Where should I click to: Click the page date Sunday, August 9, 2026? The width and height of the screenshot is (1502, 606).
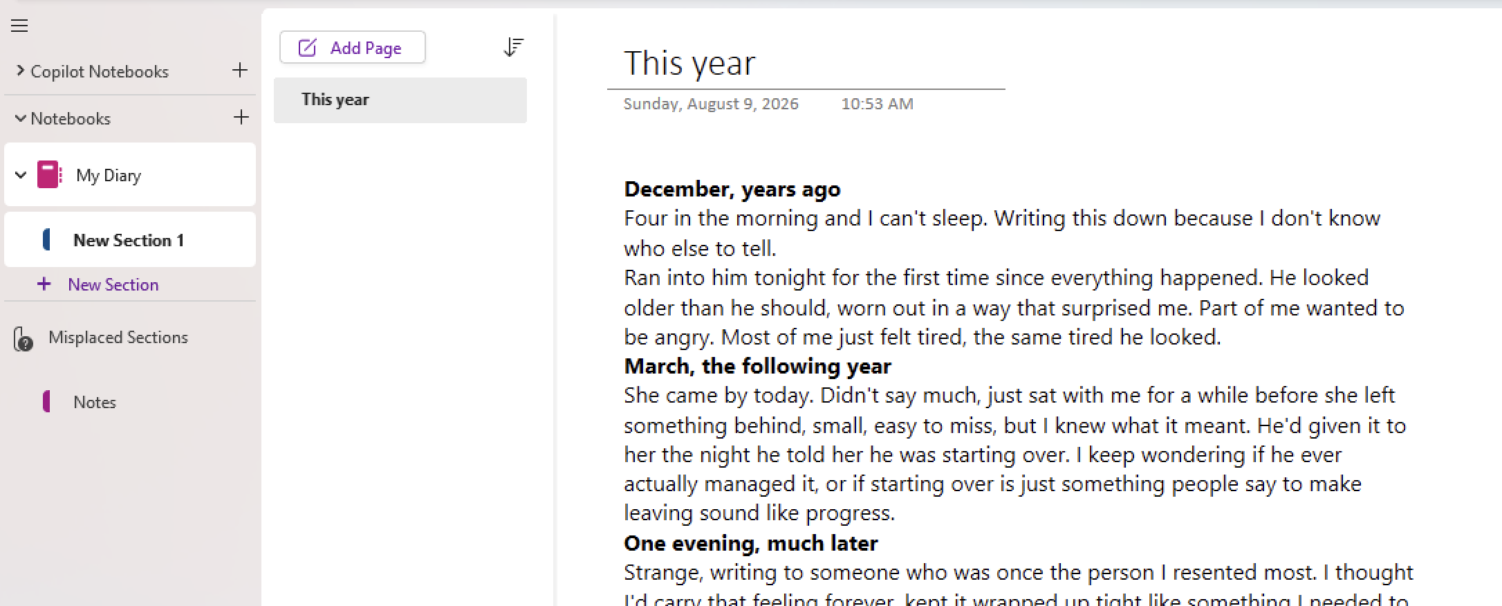click(x=711, y=104)
